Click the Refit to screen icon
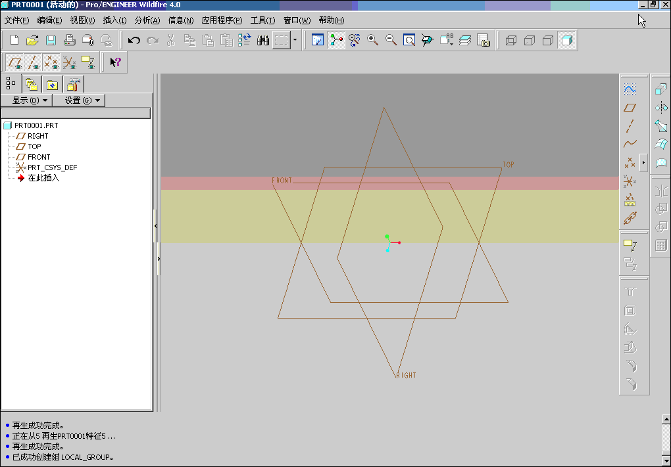Image resolution: width=671 pixels, height=467 pixels. tap(409, 40)
